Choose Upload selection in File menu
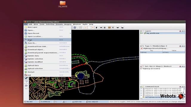191x107 pixels. (x=47, y=69)
